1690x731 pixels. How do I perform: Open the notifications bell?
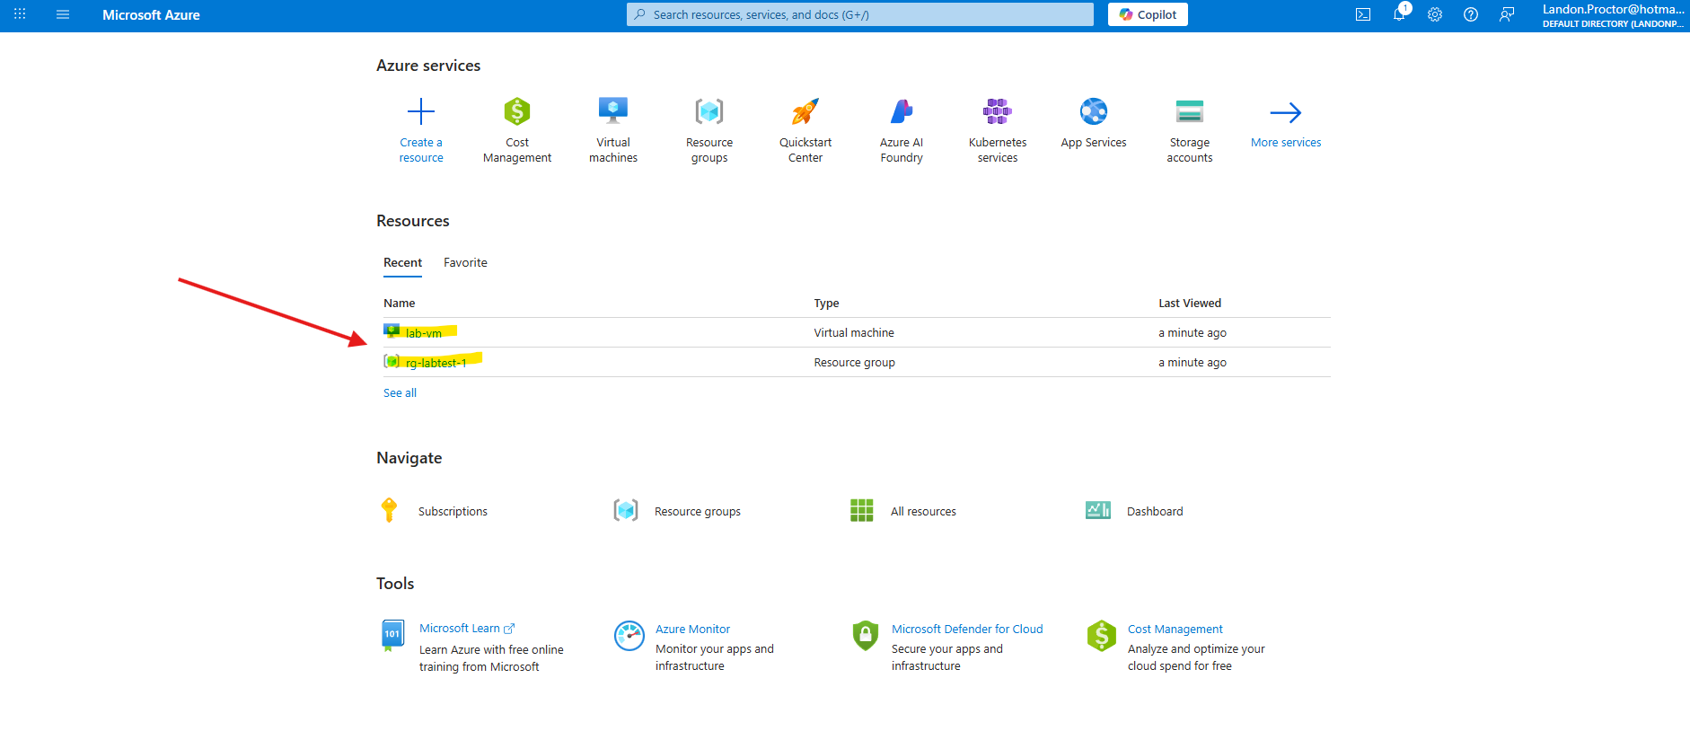pos(1399,14)
